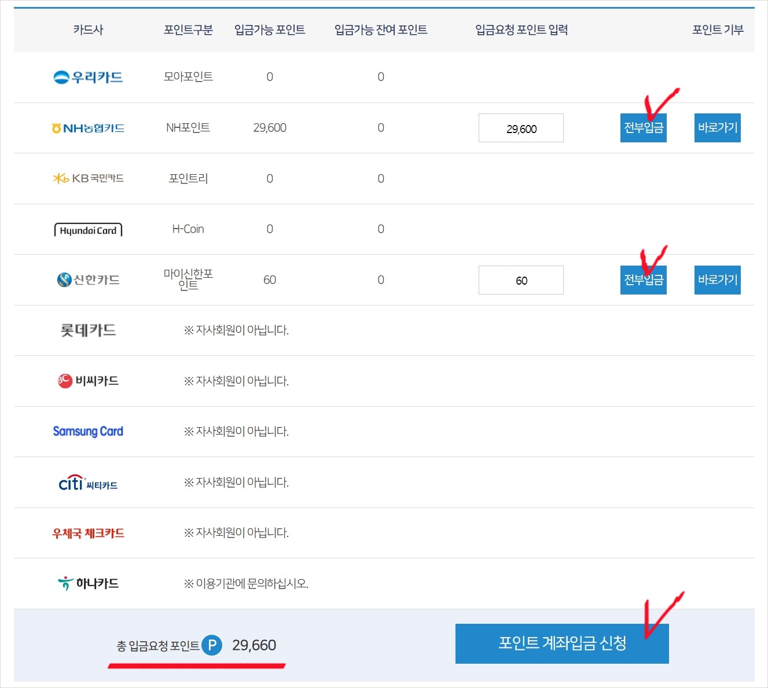Click the Samsung Card logo
The width and height of the screenshot is (768, 688).
(88, 431)
